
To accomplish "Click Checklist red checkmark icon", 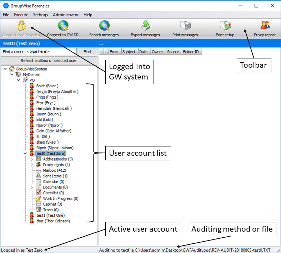I will coord(39,192).
